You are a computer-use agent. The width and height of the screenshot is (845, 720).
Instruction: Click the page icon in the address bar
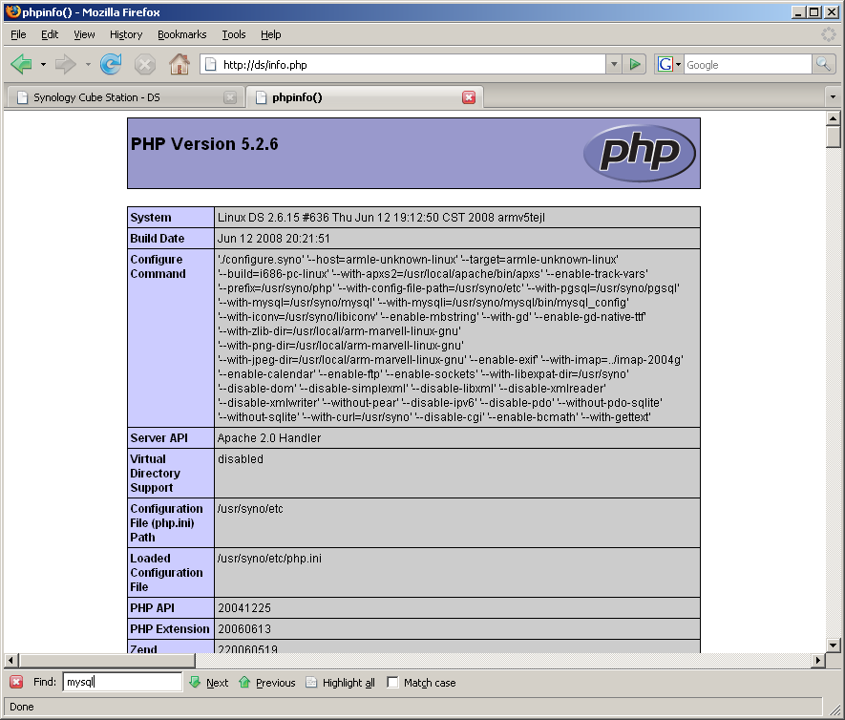click(211, 65)
